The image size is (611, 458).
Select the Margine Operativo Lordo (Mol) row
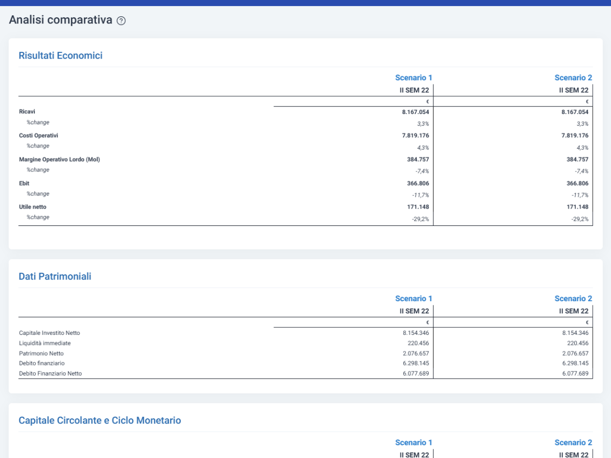coord(305,159)
